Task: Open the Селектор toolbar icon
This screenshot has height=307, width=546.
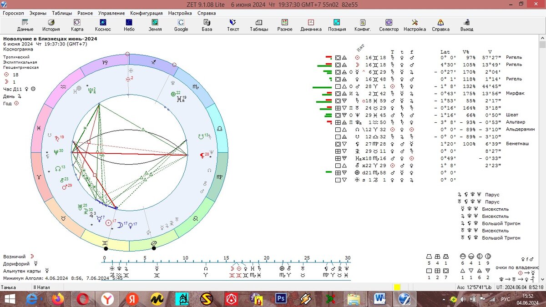Action: [x=389, y=25]
